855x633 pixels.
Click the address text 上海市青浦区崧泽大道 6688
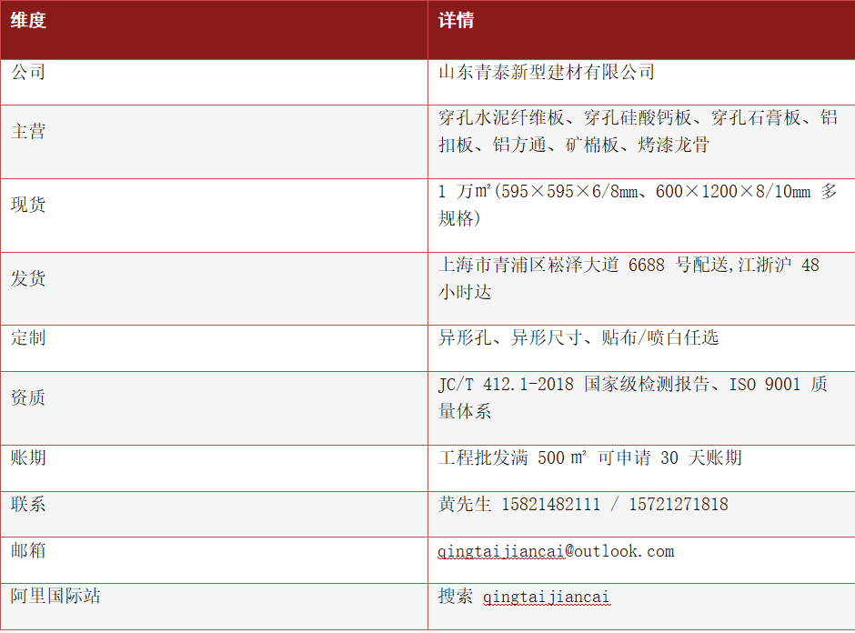tap(551, 265)
